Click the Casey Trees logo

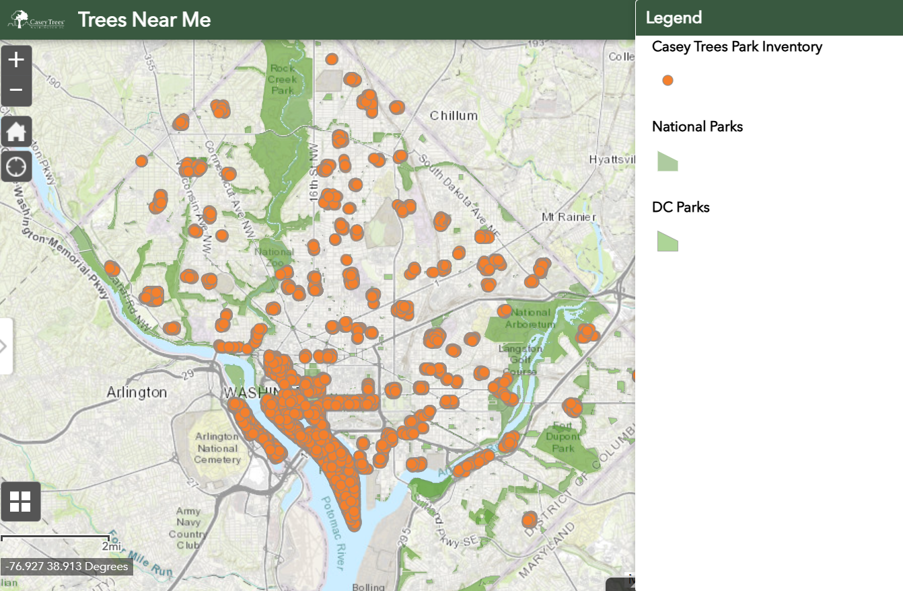(x=36, y=19)
